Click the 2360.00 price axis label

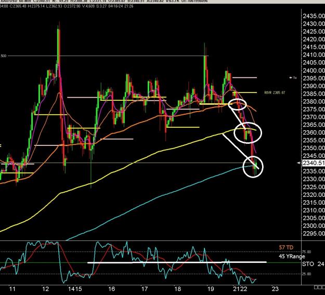314,132
